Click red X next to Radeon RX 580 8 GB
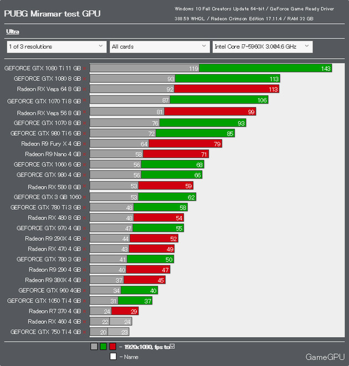Viewport: 349px width, 366px height. pyautogui.click(x=84, y=186)
